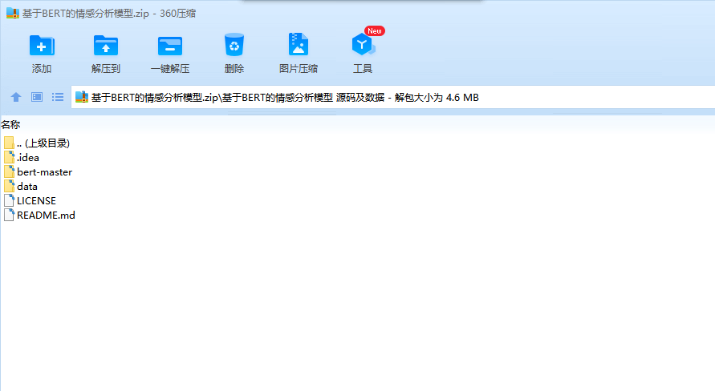Select the LICENSE file
This screenshot has height=391, width=715.
coord(30,201)
